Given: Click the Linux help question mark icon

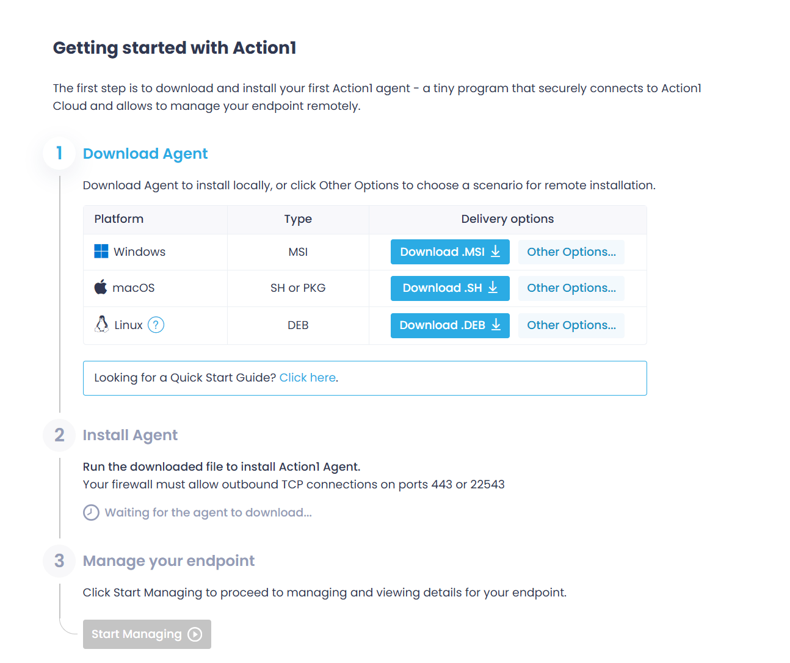Looking at the screenshot, I should [156, 325].
